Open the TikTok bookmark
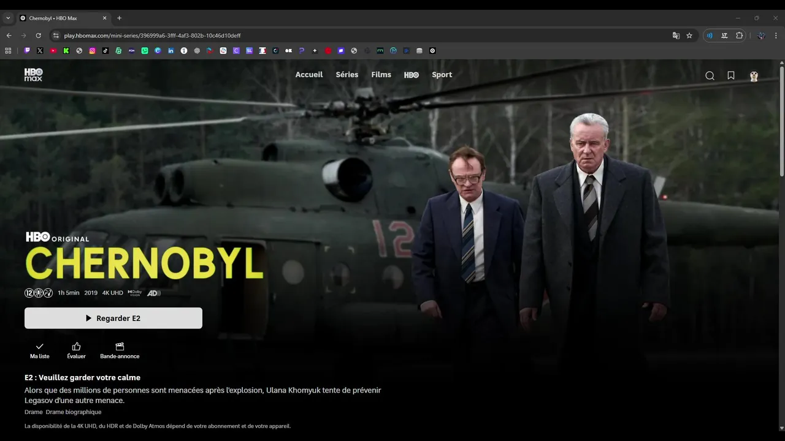785x441 pixels. pyautogui.click(x=105, y=51)
